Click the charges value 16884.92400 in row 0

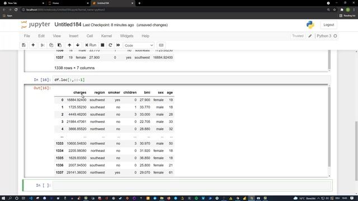click(x=77, y=100)
